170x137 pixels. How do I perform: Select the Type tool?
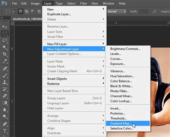click(x=5, y=131)
